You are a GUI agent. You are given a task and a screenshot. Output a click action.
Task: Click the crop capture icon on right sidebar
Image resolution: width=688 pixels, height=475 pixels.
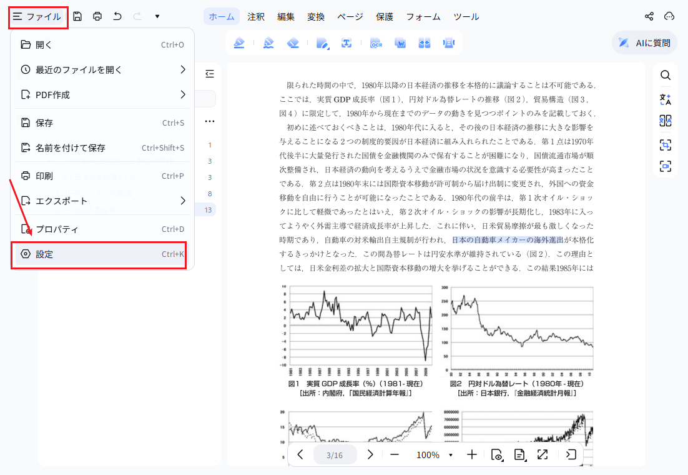pyautogui.click(x=665, y=144)
